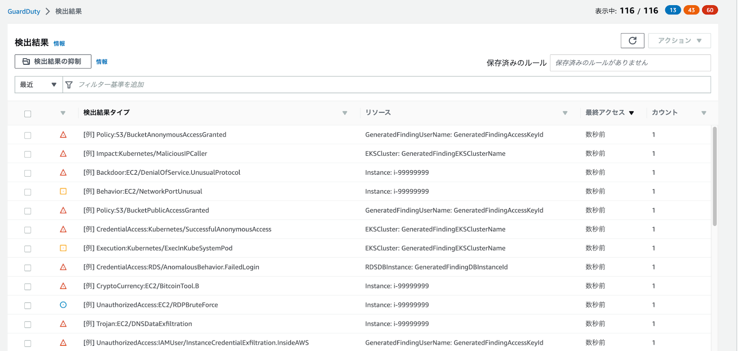
Task: Check the box for Impact:Kubernetes/MaliciousIPCaller
Action: point(28,154)
